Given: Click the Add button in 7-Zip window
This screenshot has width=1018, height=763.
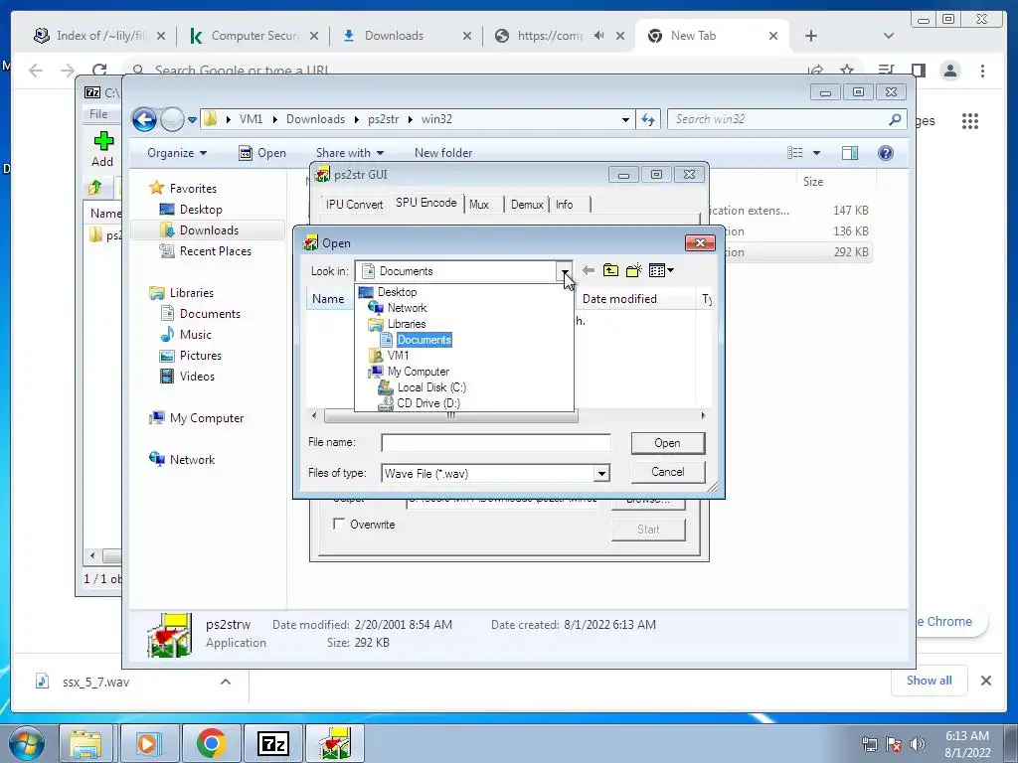Looking at the screenshot, I should 102,149.
